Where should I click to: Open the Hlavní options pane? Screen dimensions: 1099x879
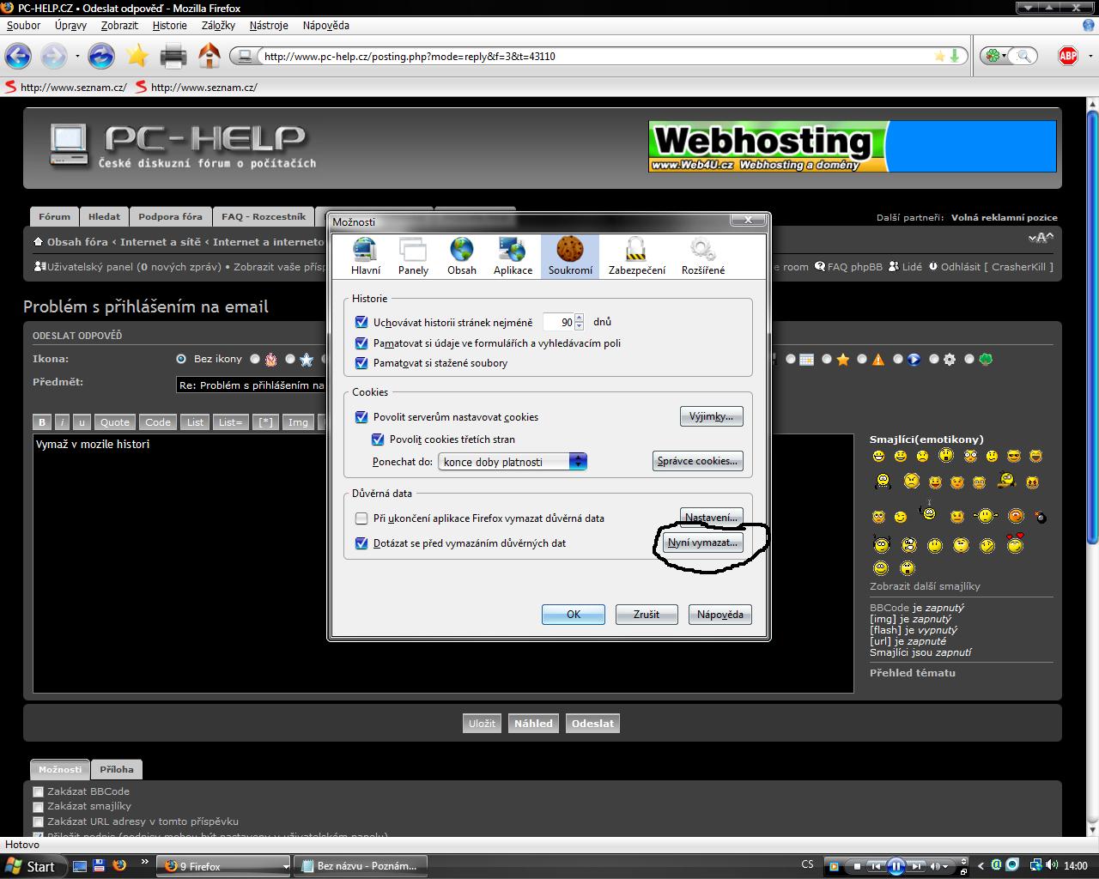click(x=366, y=256)
